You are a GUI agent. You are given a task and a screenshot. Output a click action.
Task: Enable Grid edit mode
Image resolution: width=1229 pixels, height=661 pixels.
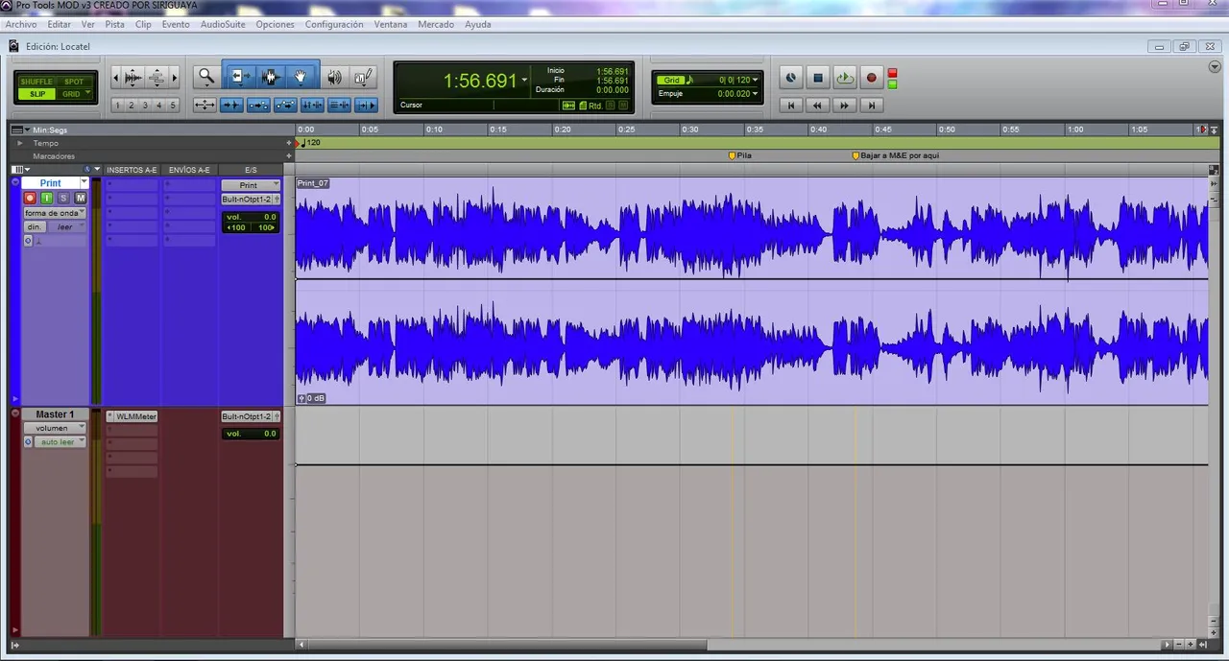pyautogui.click(x=74, y=94)
